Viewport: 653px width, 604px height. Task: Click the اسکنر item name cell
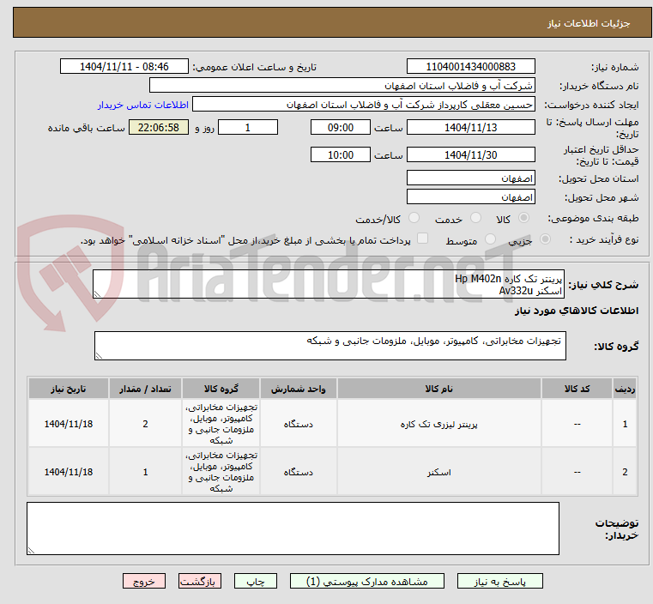[439, 472]
